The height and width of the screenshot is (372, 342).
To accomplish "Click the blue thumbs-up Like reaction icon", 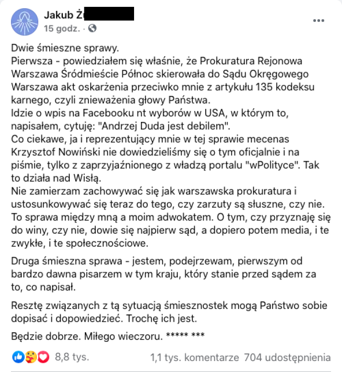I will tap(18, 357).
